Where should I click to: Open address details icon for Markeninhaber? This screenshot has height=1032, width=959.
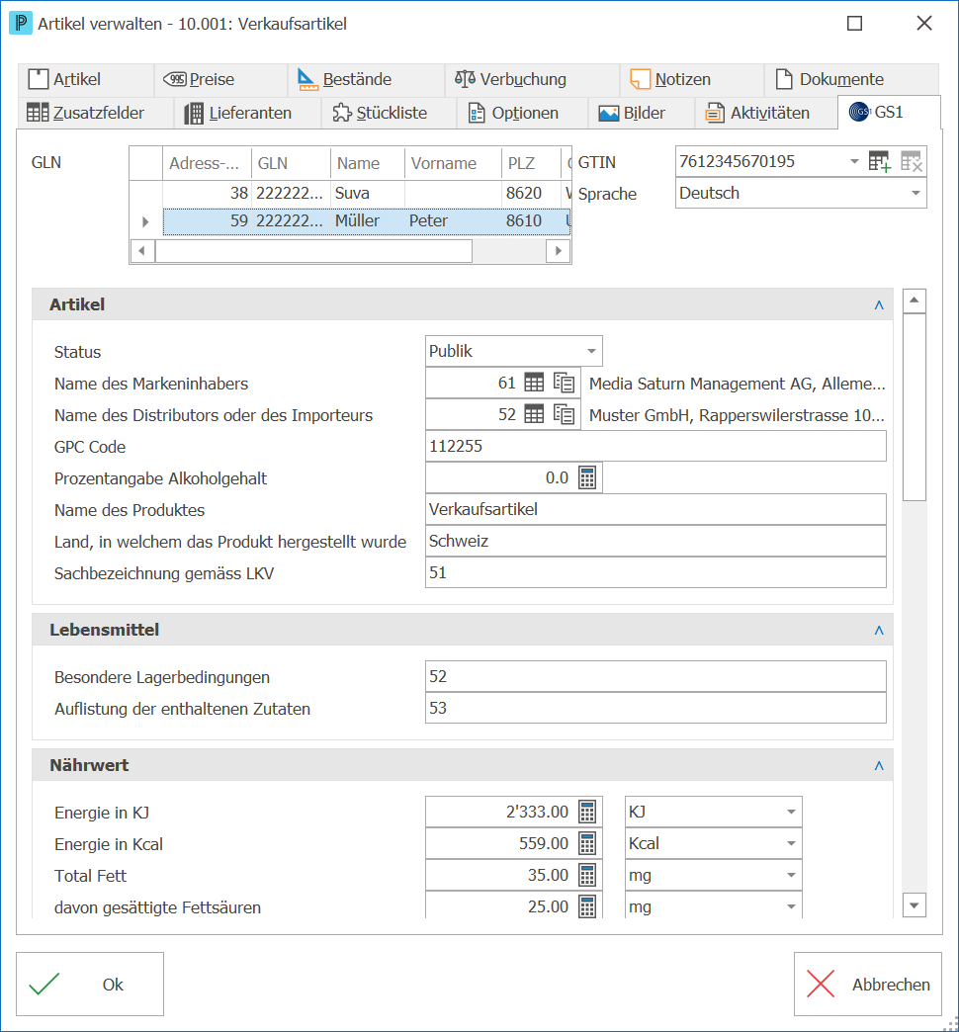point(565,383)
